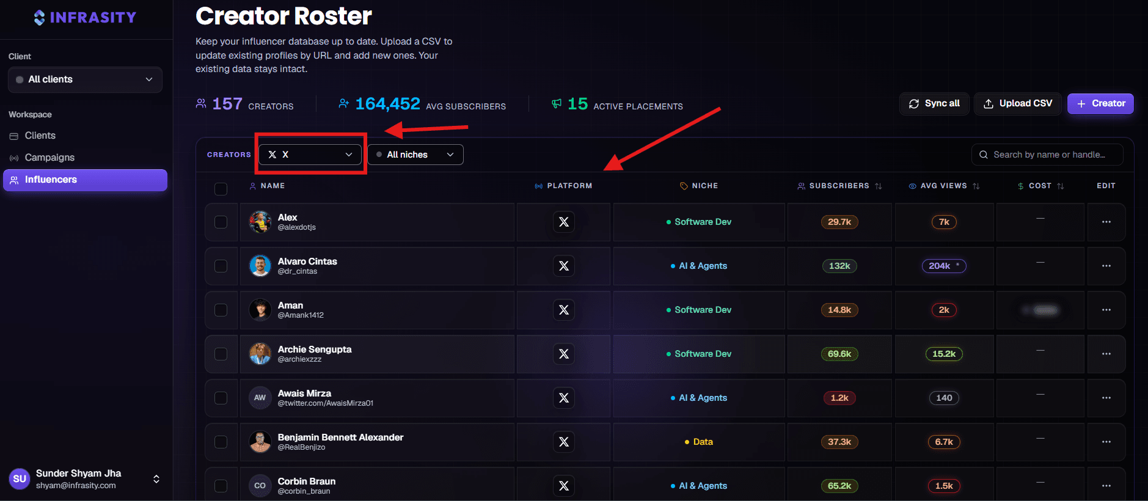
Task: Click the X platform icon in Aman's row
Action: (x=564, y=310)
